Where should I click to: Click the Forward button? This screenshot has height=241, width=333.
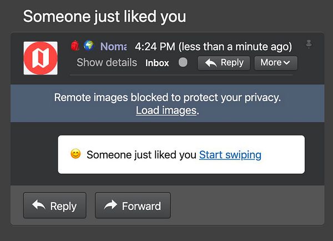click(x=133, y=205)
